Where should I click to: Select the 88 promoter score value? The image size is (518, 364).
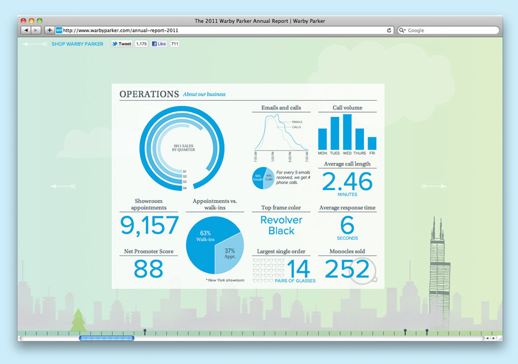[x=149, y=269]
